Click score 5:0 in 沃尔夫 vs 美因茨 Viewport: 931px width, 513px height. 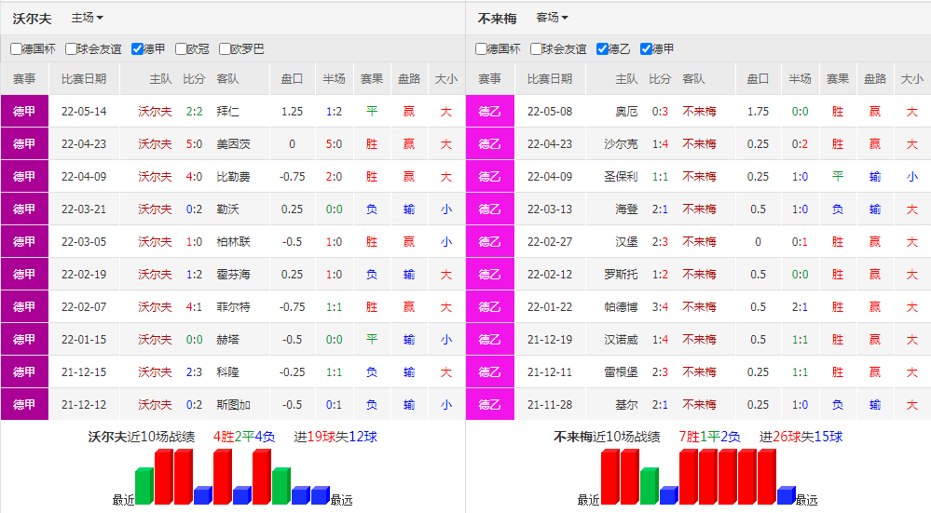(x=194, y=144)
